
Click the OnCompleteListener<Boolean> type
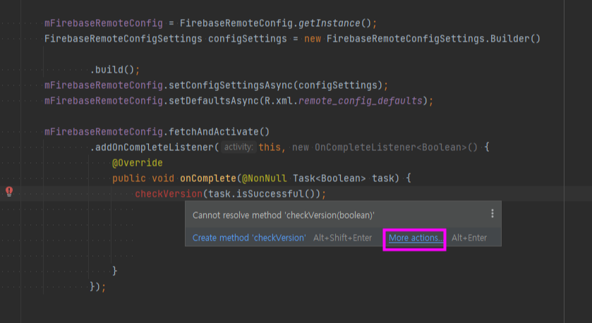pyautogui.click(x=390, y=147)
